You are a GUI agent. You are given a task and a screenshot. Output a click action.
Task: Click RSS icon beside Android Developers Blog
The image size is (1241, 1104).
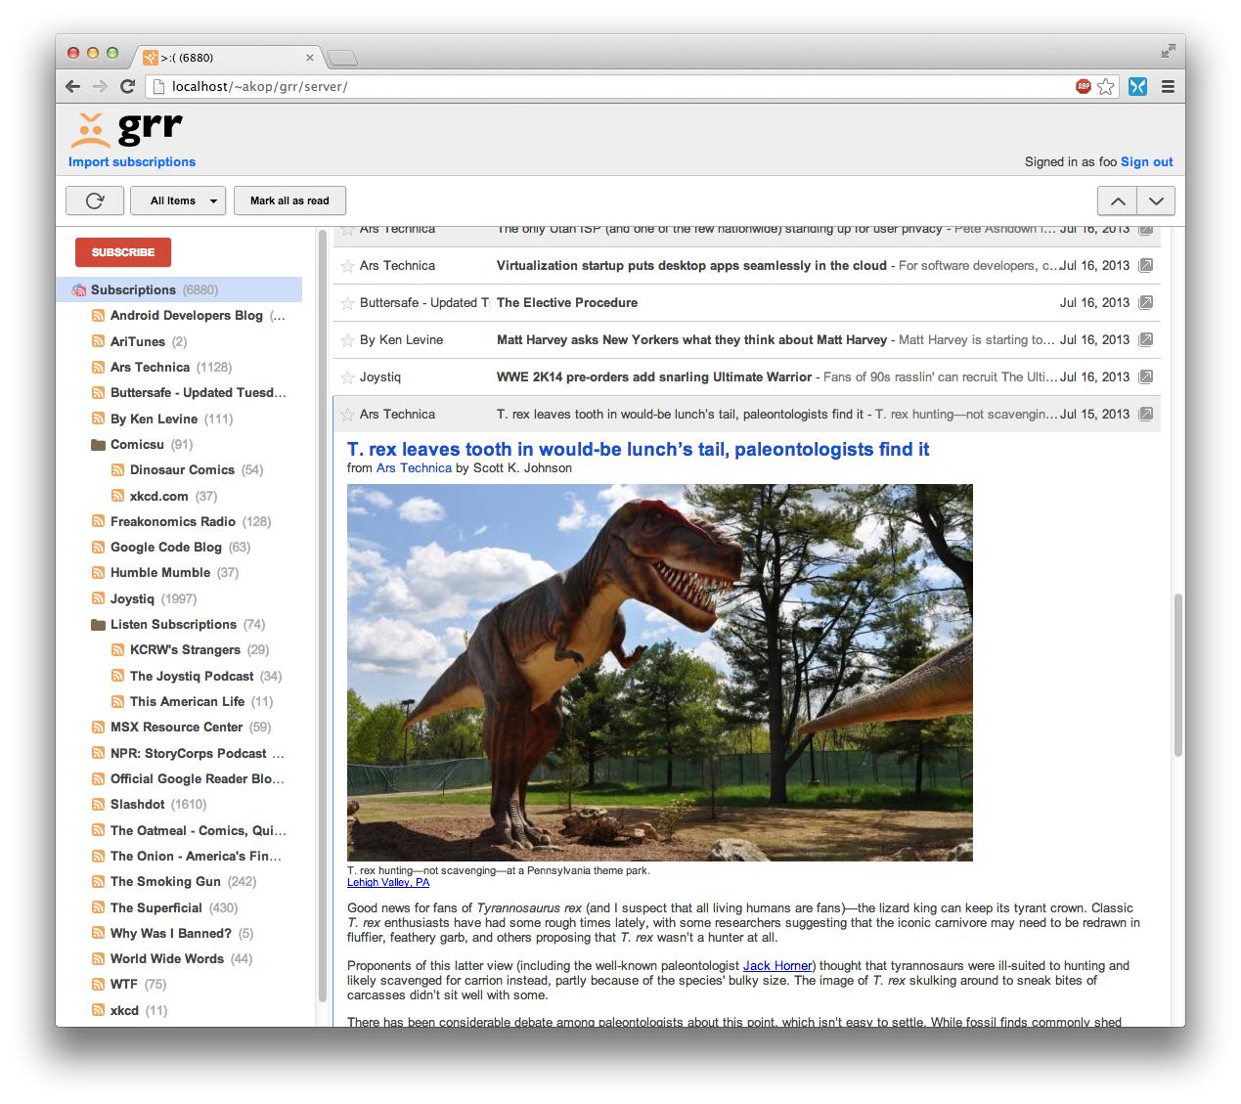pos(98,316)
